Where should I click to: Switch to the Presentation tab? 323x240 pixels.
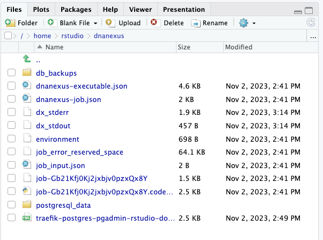[x=184, y=10]
